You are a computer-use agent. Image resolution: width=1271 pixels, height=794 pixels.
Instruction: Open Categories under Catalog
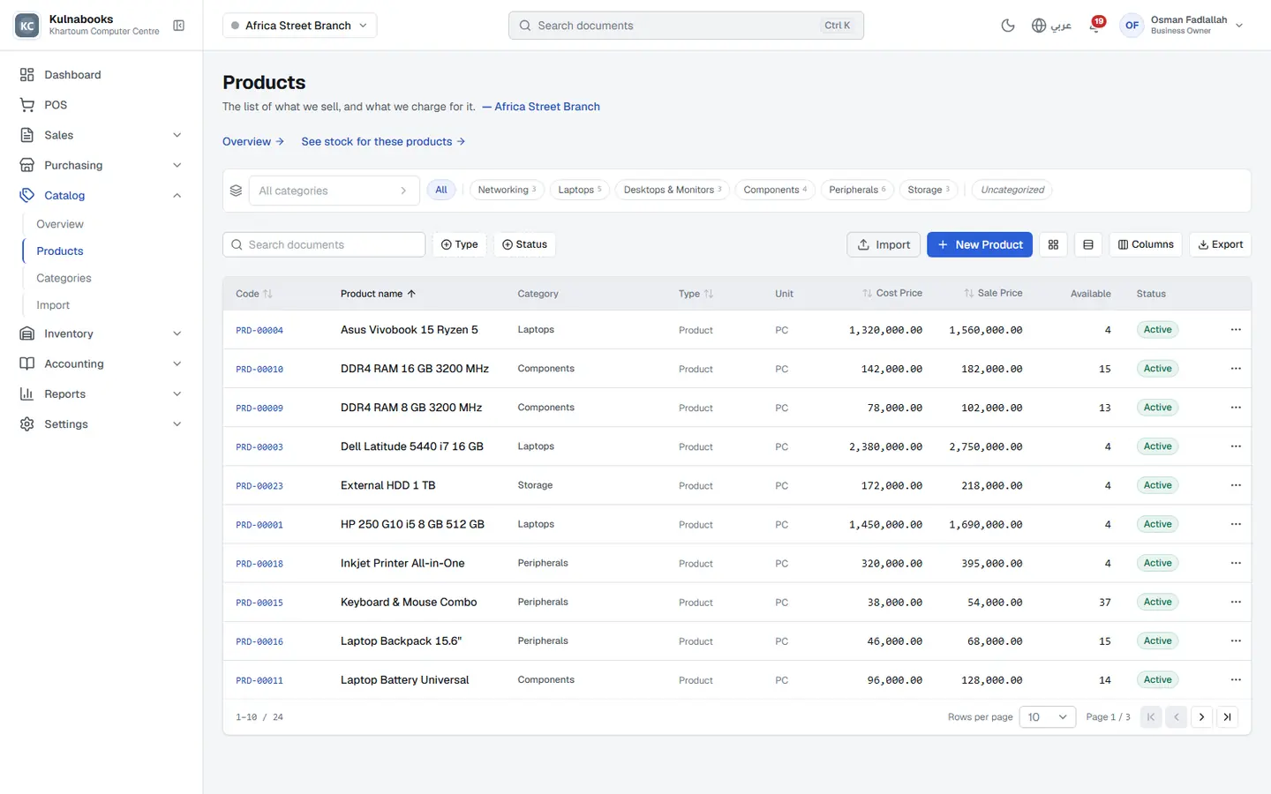tap(64, 278)
